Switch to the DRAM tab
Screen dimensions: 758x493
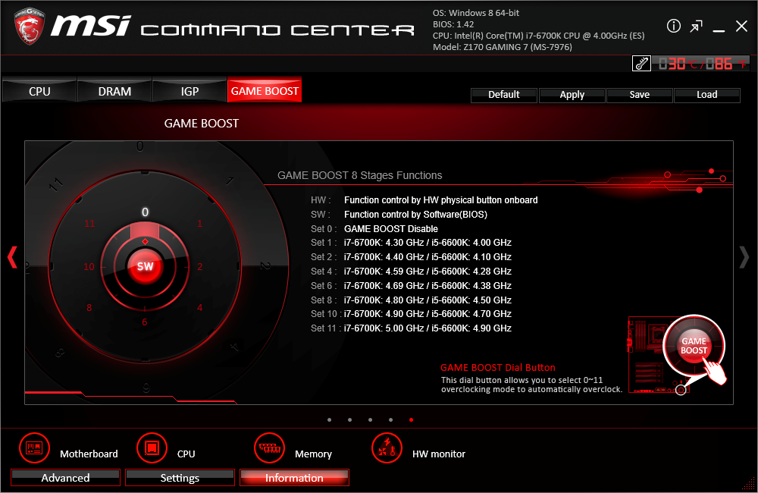[x=114, y=91]
